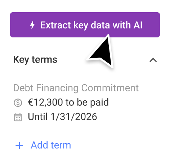This screenshot has height=164, width=170.
Task: Click the word term in the blue link
Action: tap(61, 145)
